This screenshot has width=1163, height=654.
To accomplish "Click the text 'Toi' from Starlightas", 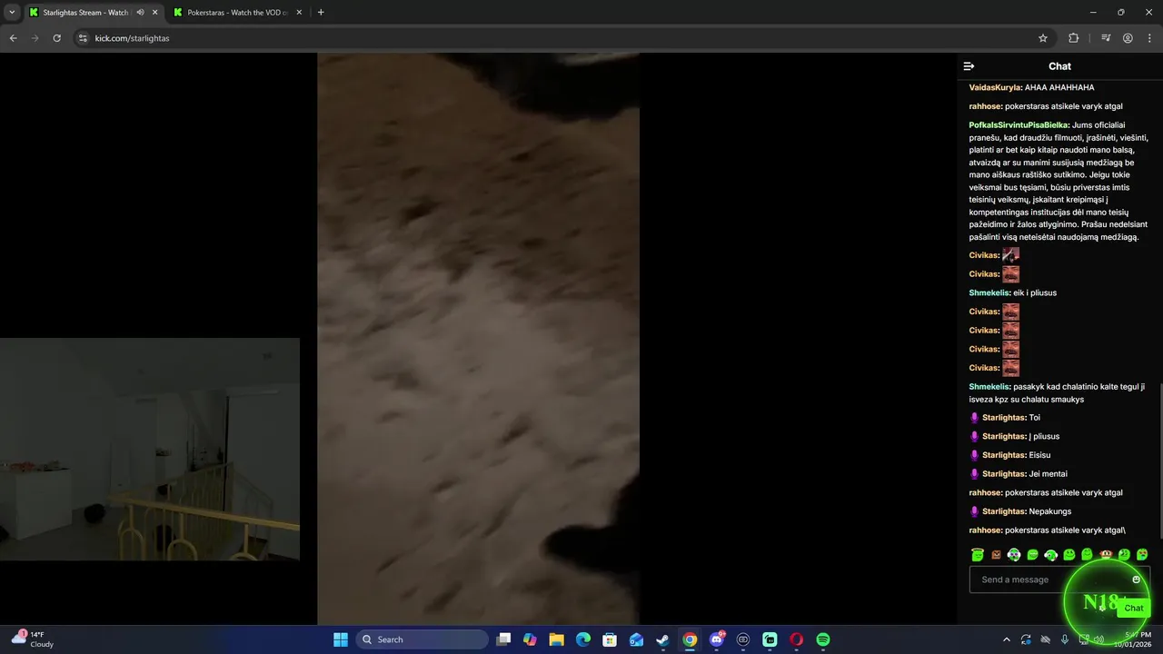I will click(x=1034, y=418).
